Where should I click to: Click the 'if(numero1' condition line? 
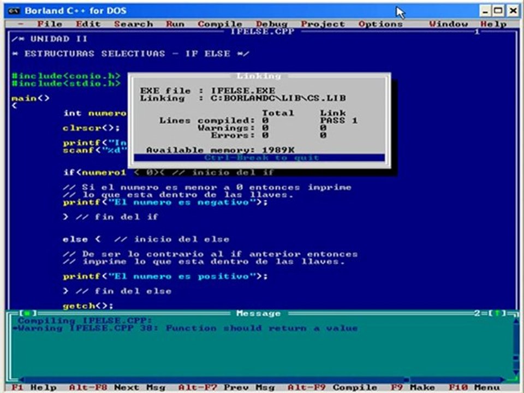pyautogui.click(x=169, y=172)
